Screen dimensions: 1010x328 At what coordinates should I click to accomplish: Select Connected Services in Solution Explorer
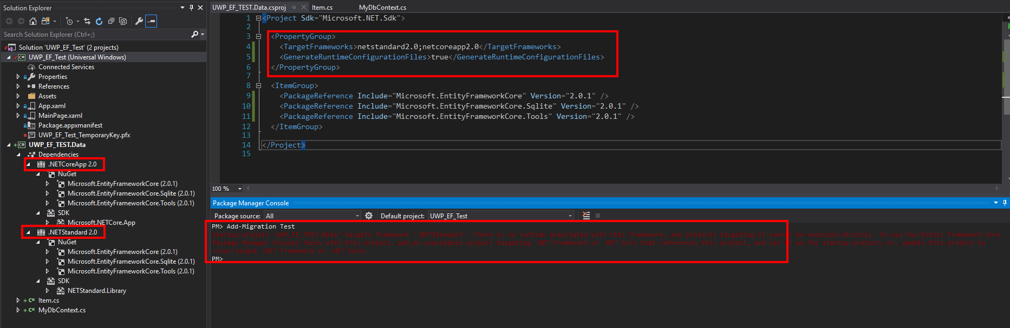click(x=66, y=67)
